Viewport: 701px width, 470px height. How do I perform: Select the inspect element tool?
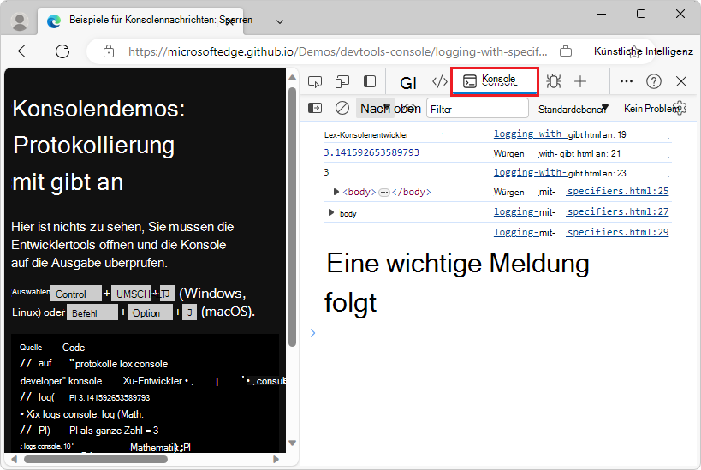pyautogui.click(x=315, y=81)
